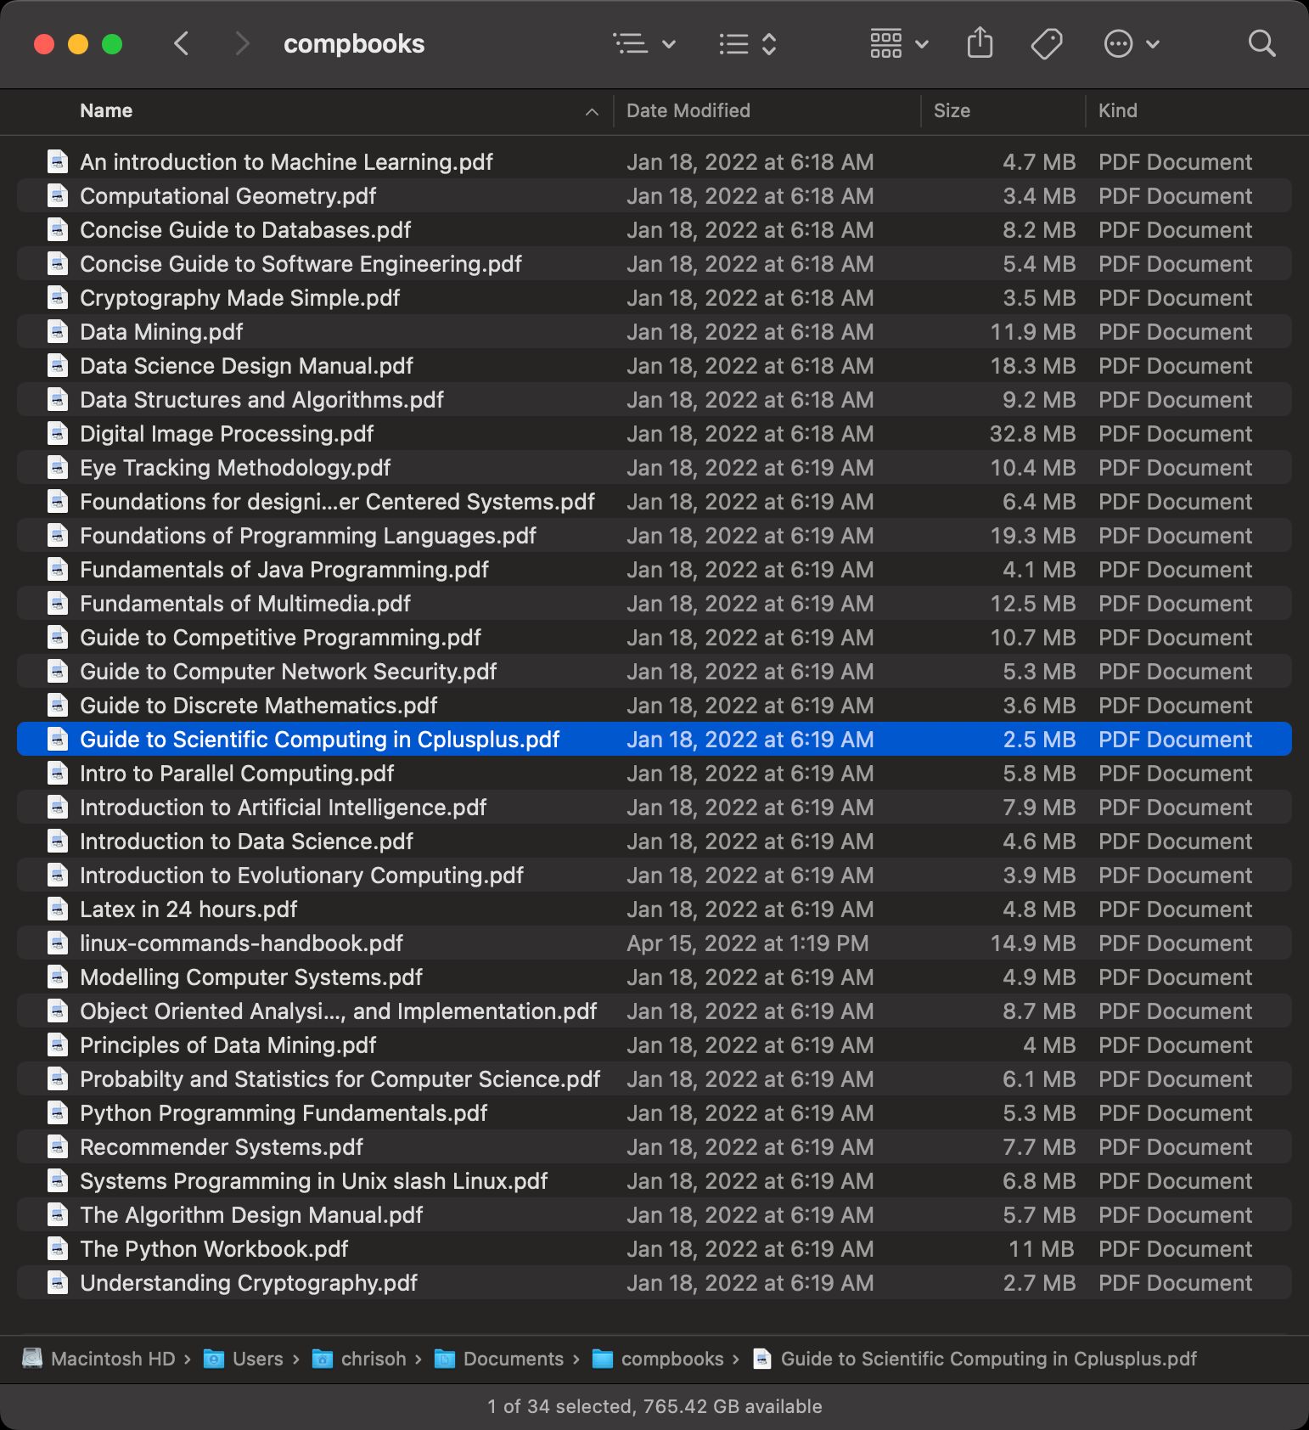Viewport: 1309px width, 1430px height.
Task: Click PDF icon of Python Programming Fundamentals.pdf
Action: (58, 1112)
